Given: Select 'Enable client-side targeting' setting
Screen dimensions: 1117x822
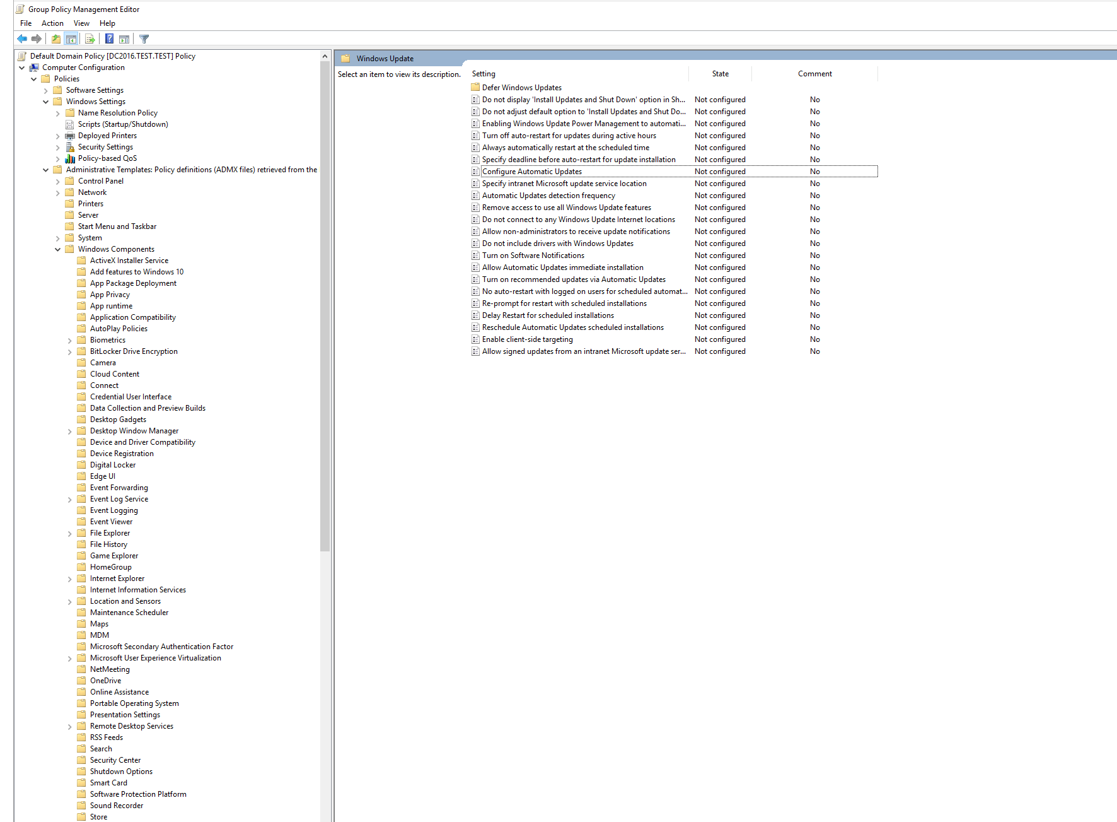Looking at the screenshot, I should (528, 339).
